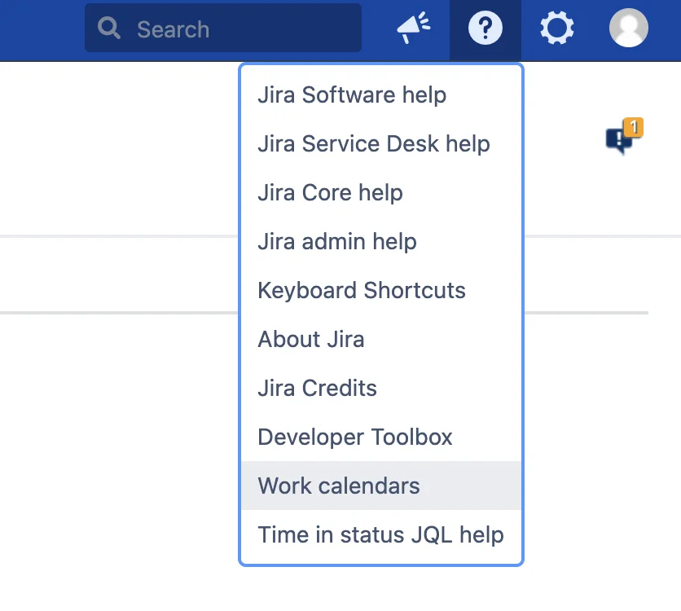The height and width of the screenshot is (611, 681).
Task: Click the magnifier icon in the search box
Action: click(x=109, y=29)
